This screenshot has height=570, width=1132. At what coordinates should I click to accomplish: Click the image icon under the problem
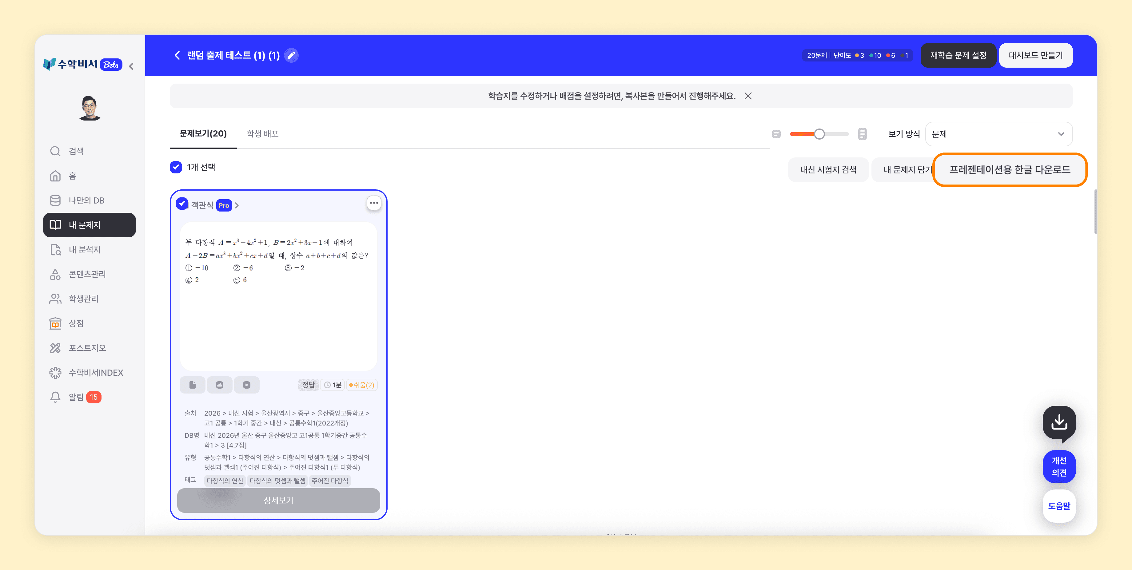[219, 385]
